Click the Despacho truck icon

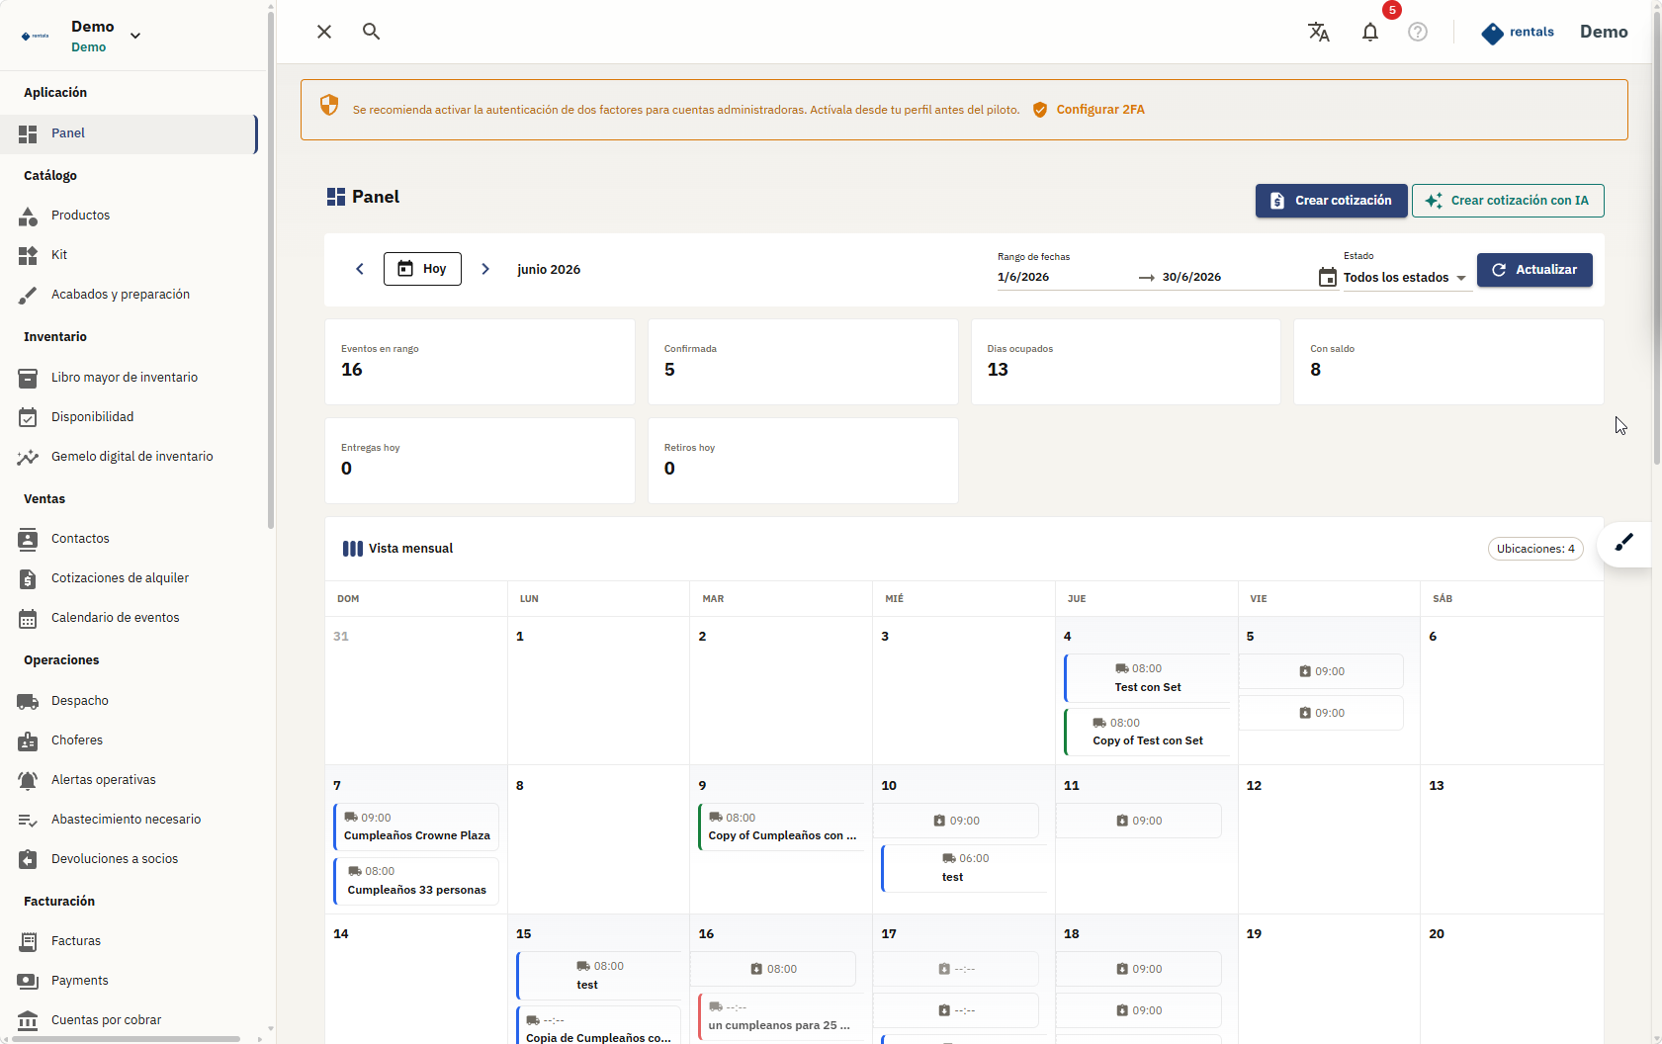(x=28, y=701)
